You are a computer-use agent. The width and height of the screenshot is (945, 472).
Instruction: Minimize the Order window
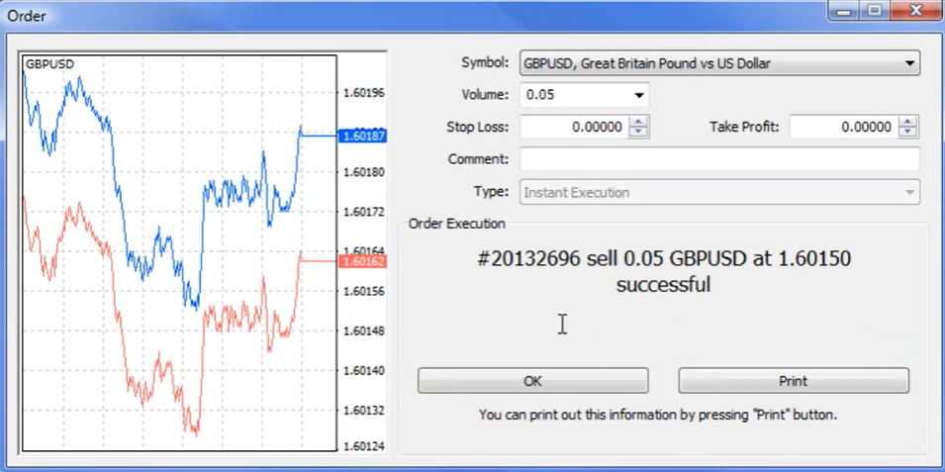(x=845, y=11)
